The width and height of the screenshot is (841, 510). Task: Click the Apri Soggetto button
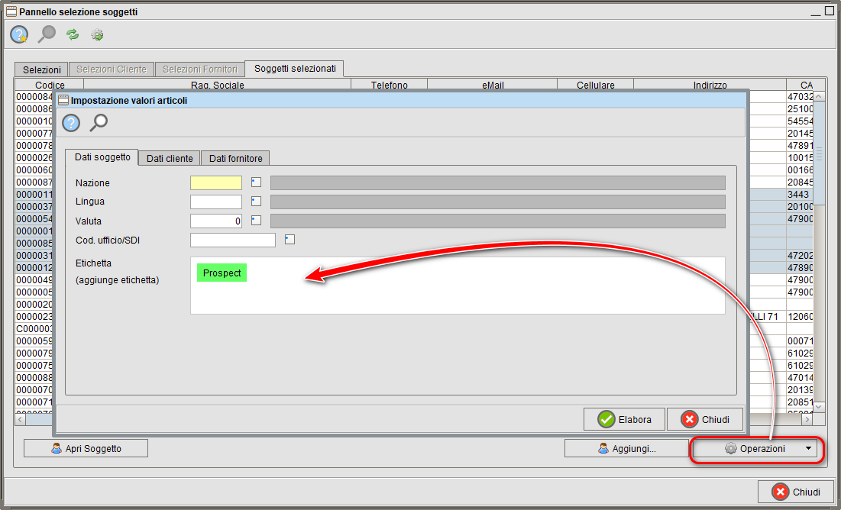click(86, 449)
